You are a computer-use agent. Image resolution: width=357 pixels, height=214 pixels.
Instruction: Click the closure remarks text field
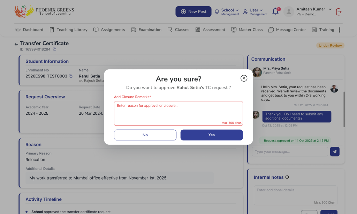[178, 113]
